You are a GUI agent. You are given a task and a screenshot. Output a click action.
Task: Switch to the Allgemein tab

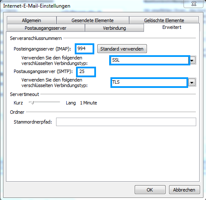31,20
